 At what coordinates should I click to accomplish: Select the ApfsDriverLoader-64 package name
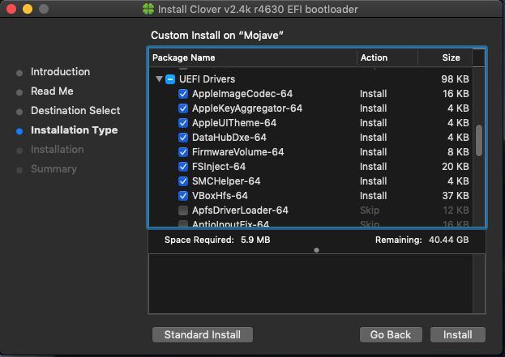pos(240,210)
